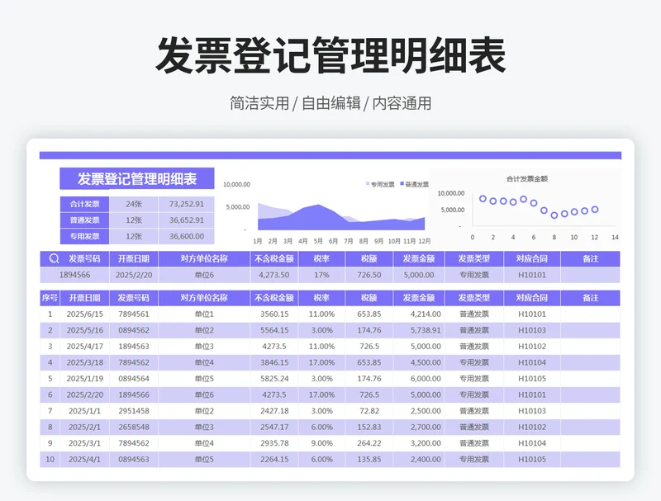661x501 pixels.
Task: Click the 1月 axis label on area chart
Action: point(258,241)
